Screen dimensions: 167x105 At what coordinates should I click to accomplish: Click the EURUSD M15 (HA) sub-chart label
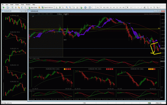53,69
